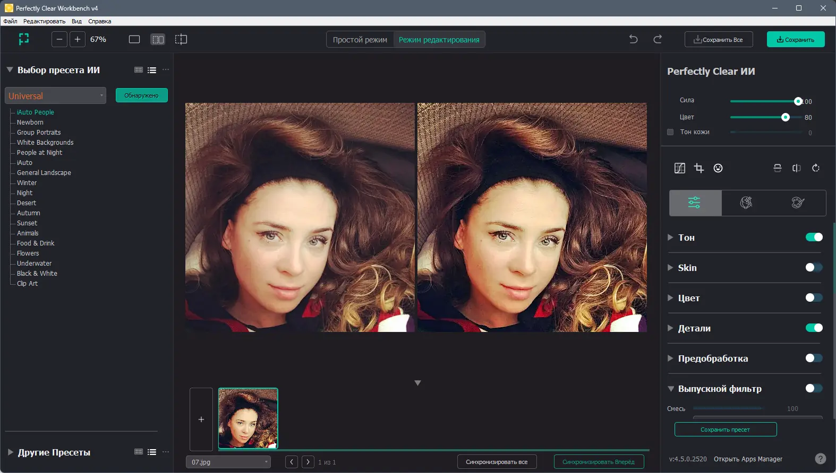Open the middle correction tools tab
Viewport: 836px width, 473px height.
(x=746, y=203)
